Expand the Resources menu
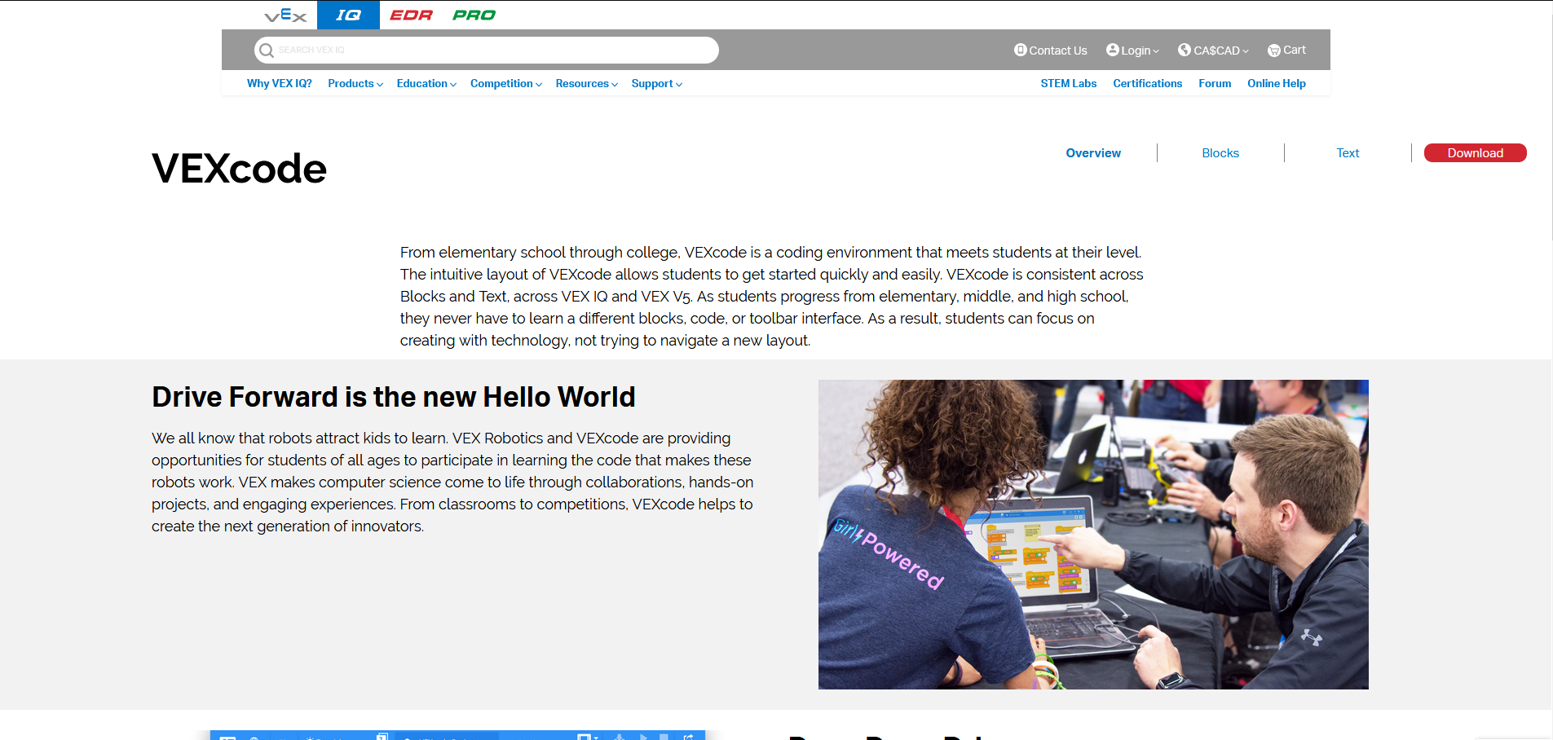This screenshot has width=1553, height=740. click(x=587, y=83)
